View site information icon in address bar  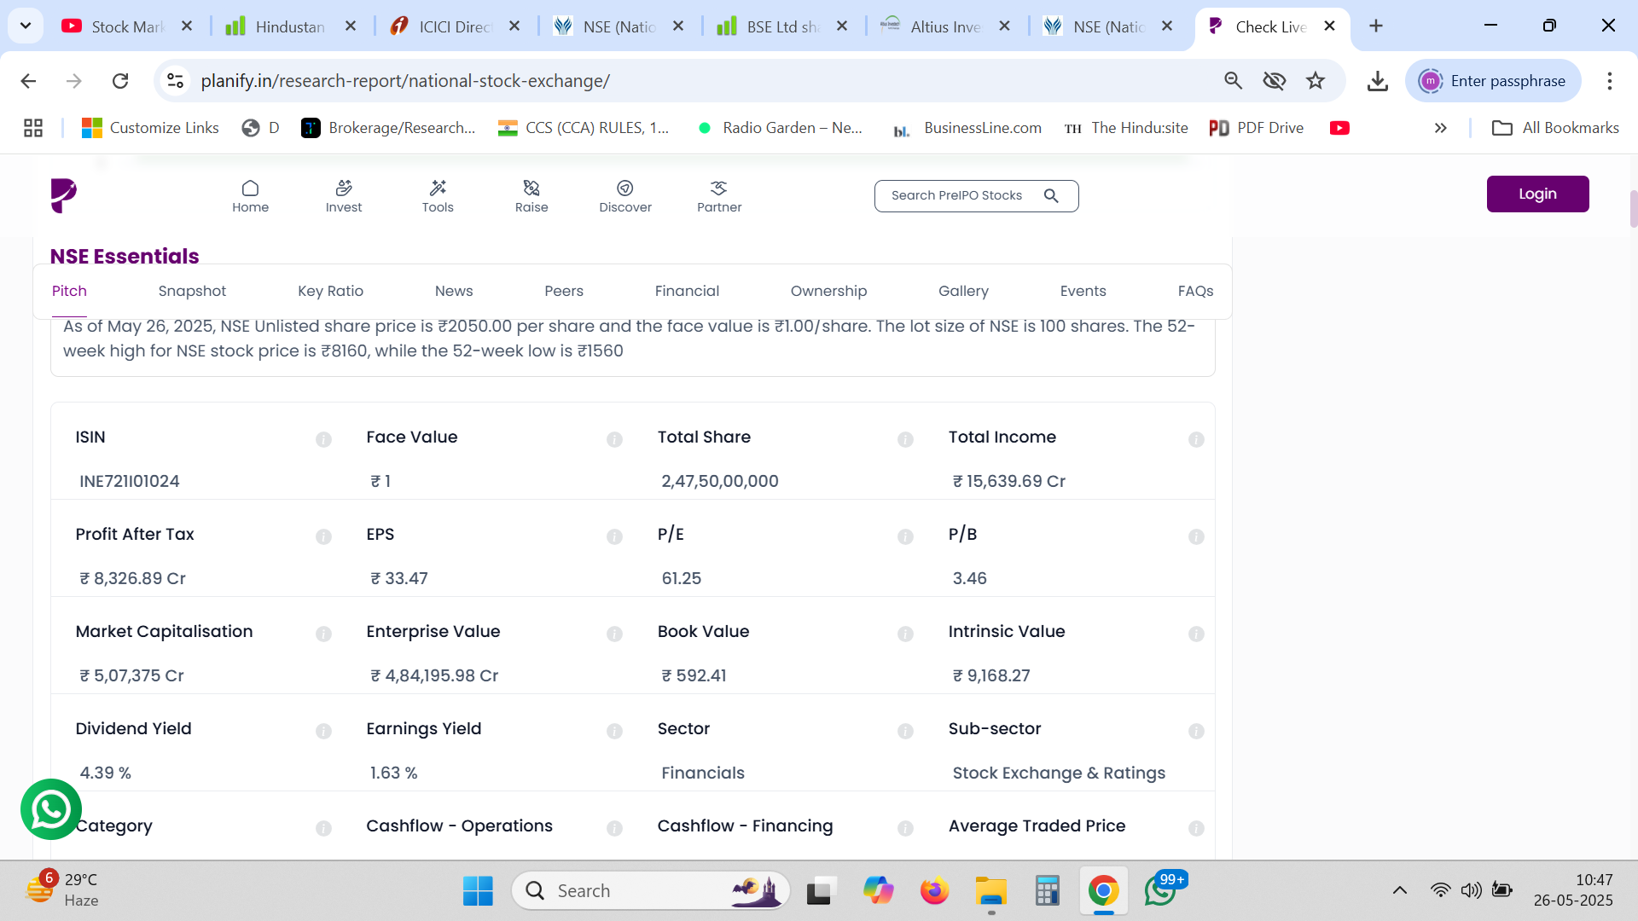point(175,80)
